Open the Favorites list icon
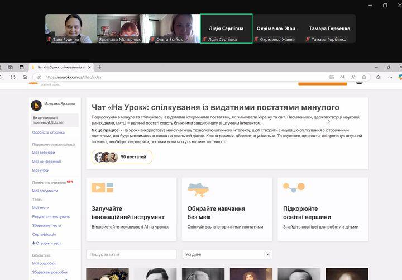 tap(378, 77)
